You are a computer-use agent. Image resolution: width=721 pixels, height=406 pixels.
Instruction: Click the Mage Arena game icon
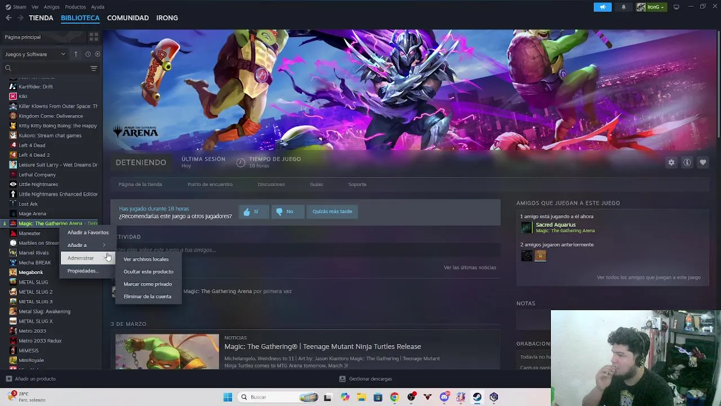coord(13,214)
